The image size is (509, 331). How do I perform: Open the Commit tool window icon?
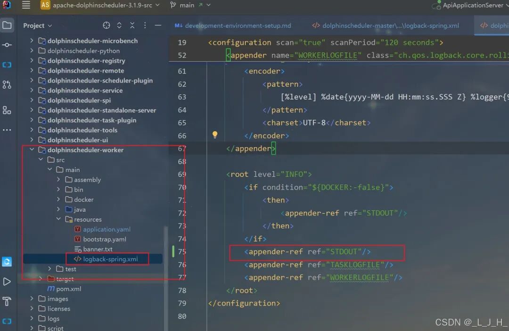[x=7, y=45]
